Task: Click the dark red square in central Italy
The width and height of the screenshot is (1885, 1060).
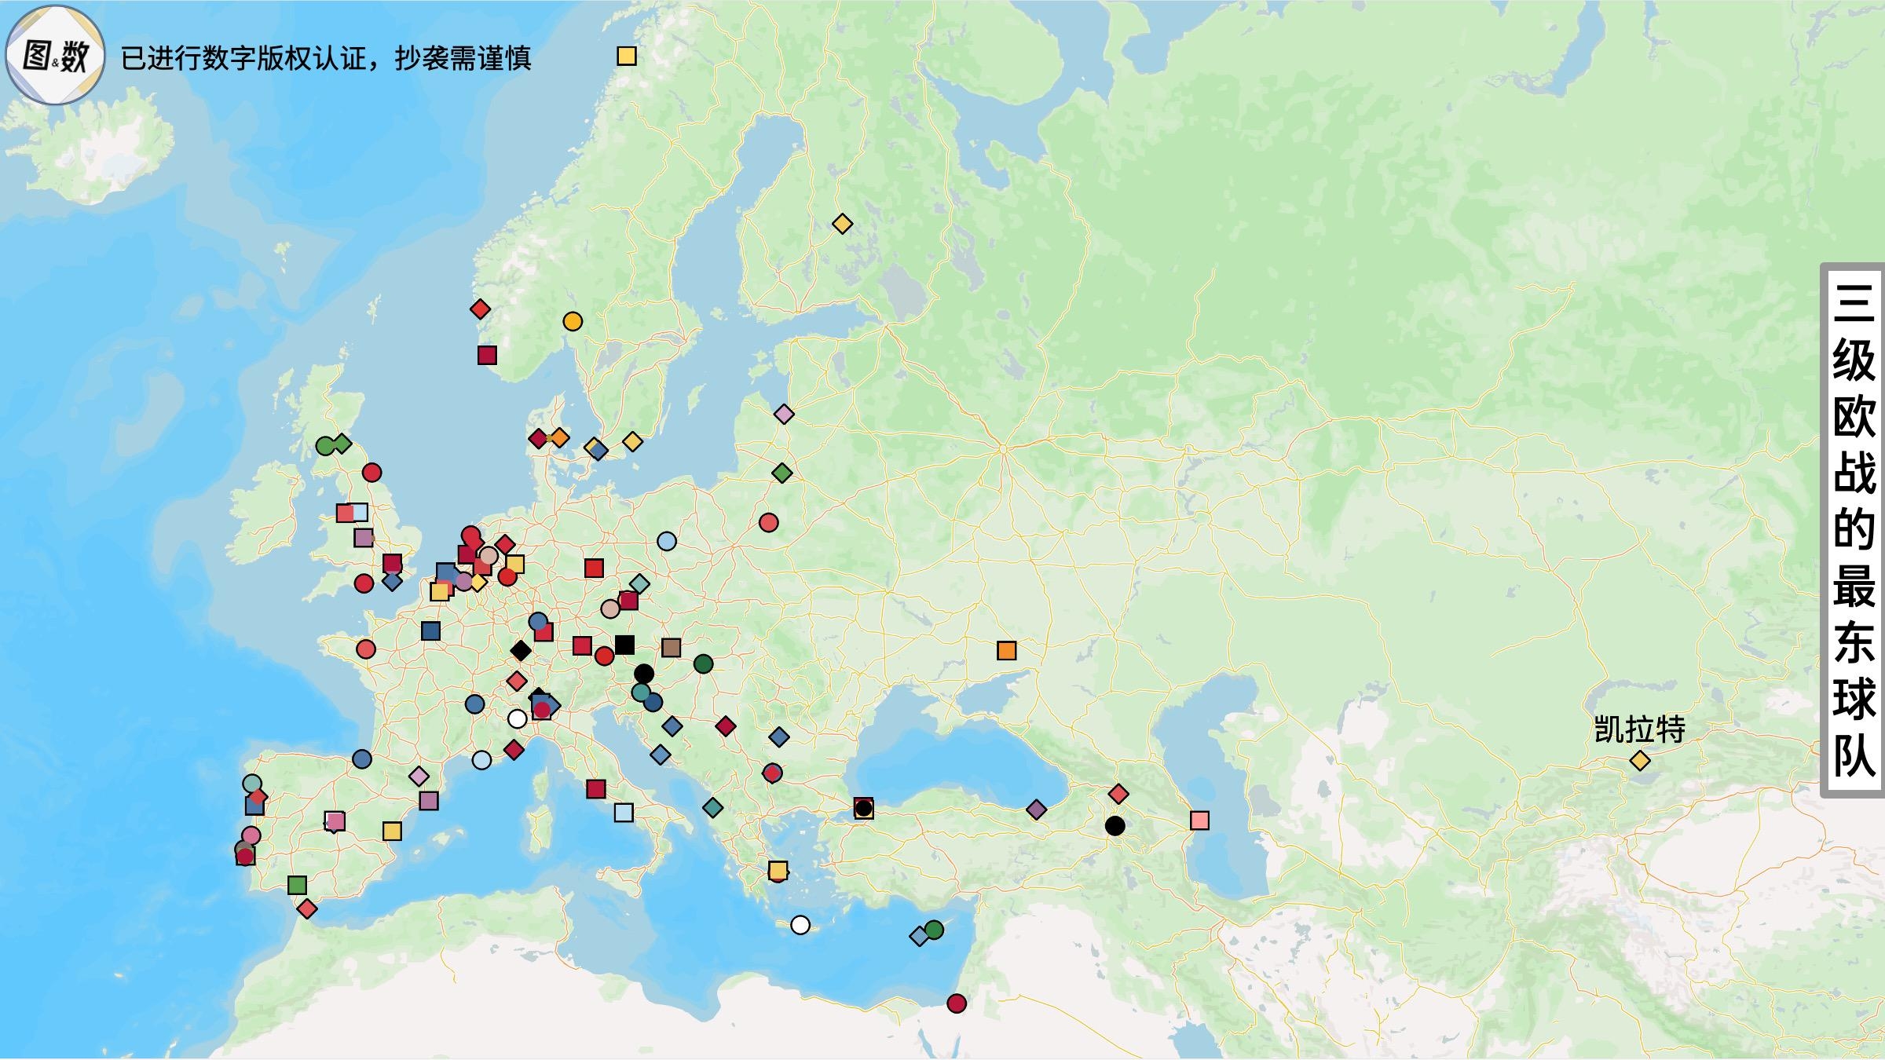Action: coord(596,788)
